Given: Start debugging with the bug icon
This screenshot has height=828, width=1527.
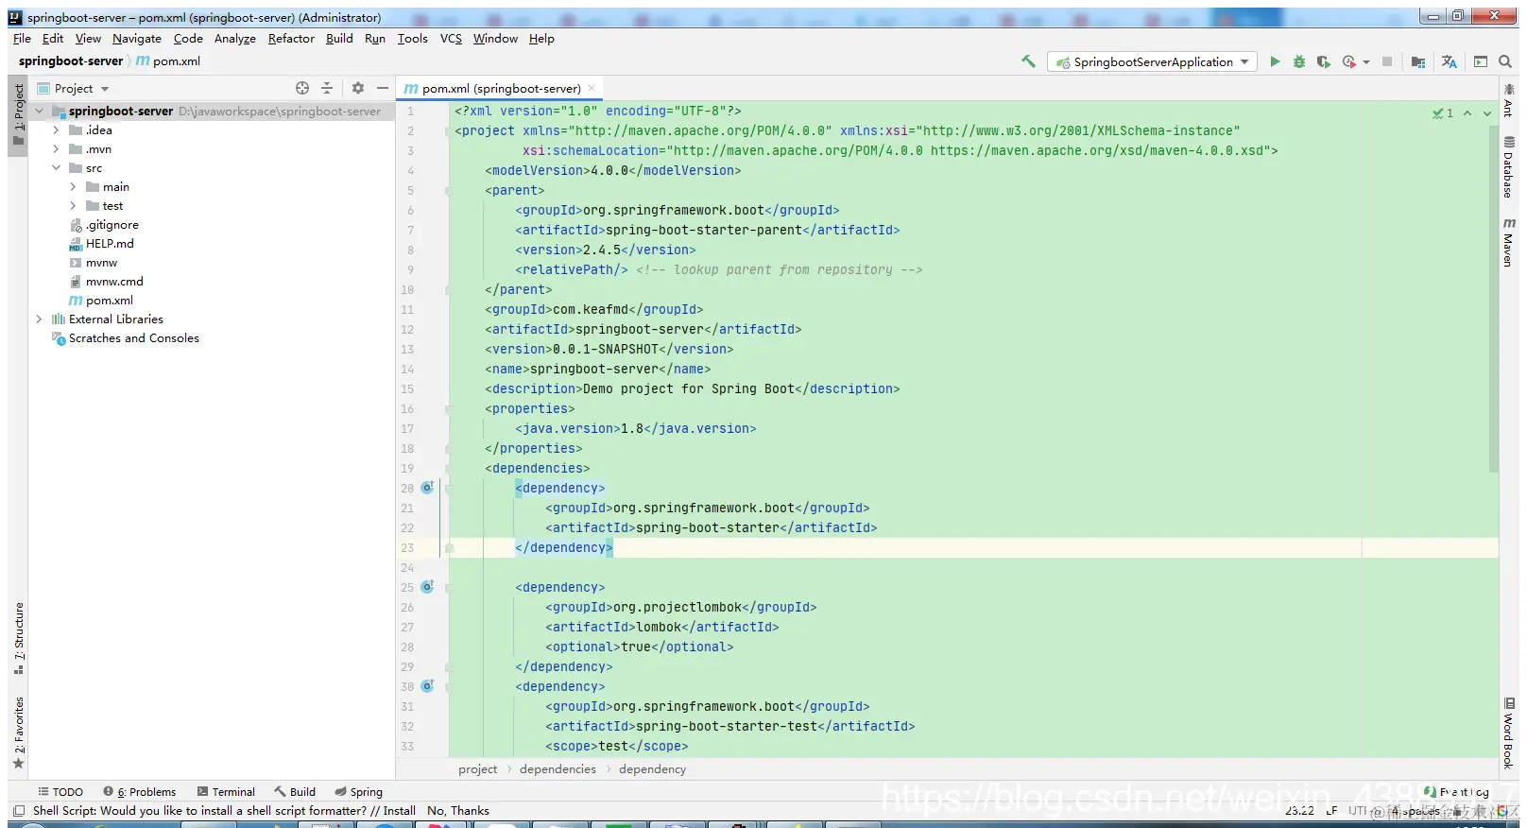Looking at the screenshot, I should pos(1299,61).
